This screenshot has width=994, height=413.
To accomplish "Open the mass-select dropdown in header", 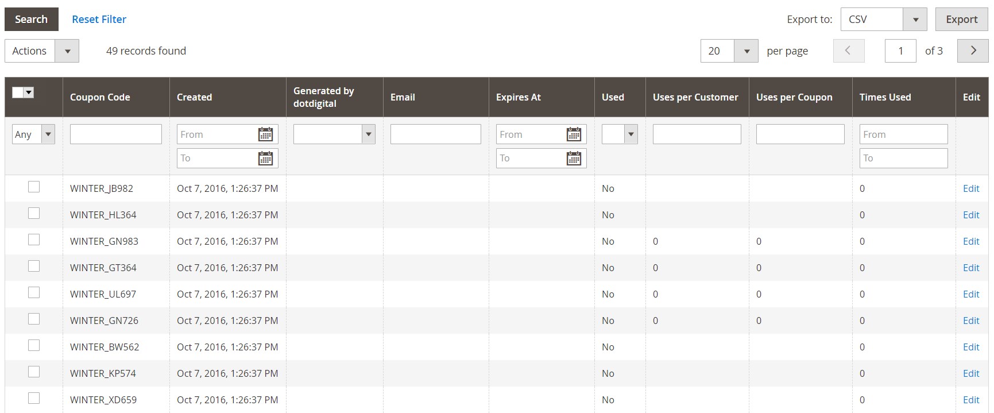I will [29, 92].
